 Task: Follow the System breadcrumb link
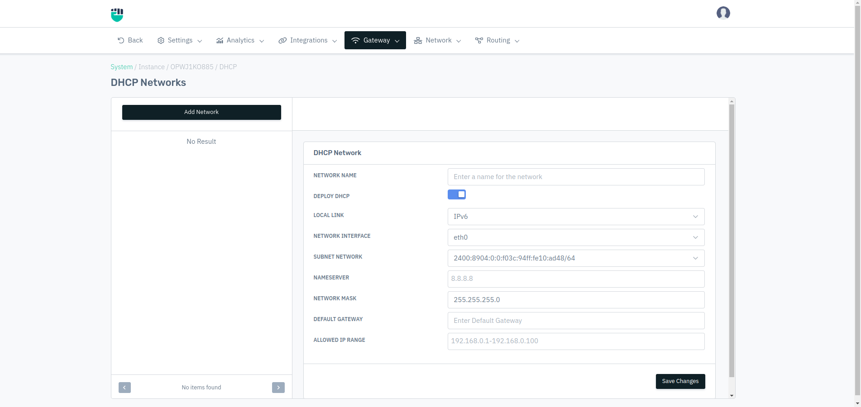[122, 67]
